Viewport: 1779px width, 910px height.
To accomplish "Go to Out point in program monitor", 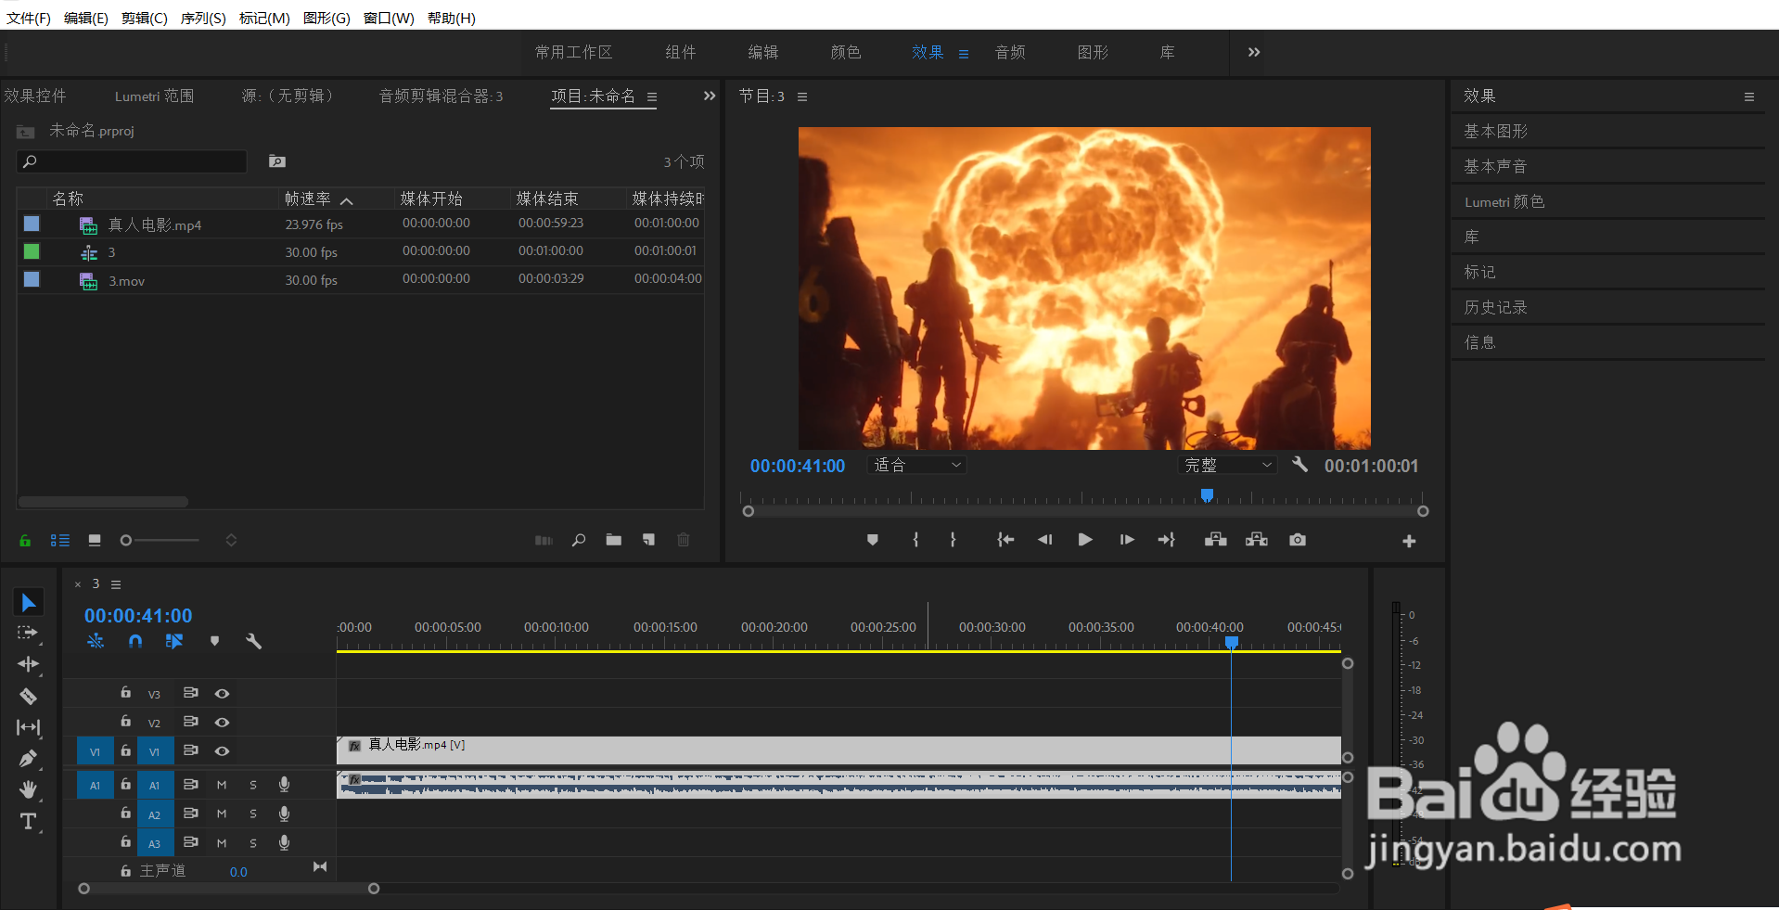I will pyautogui.click(x=1167, y=540).
